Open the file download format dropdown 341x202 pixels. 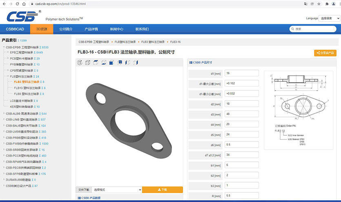[x=116, y=190]
